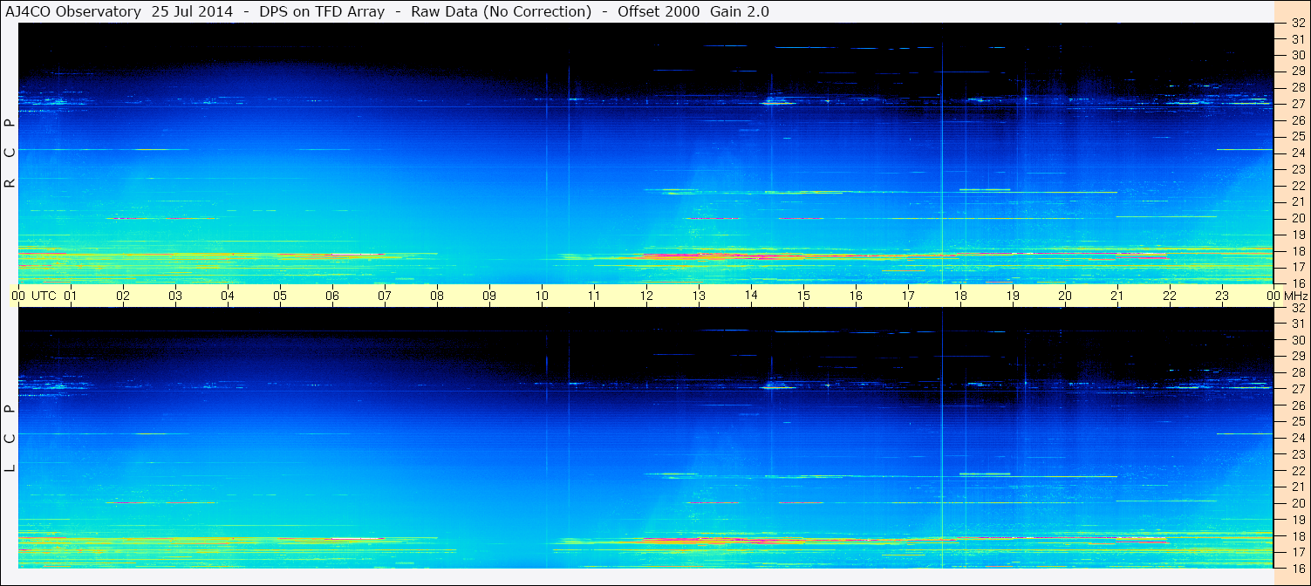Viewport: 1311px width, 586px height.
Task: Select the LCP panel label on left
Action: click(10, 438)
